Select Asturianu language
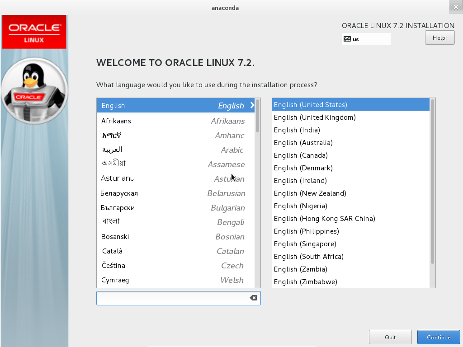Screen dimensions: 463x347 [x=176, y=179]
